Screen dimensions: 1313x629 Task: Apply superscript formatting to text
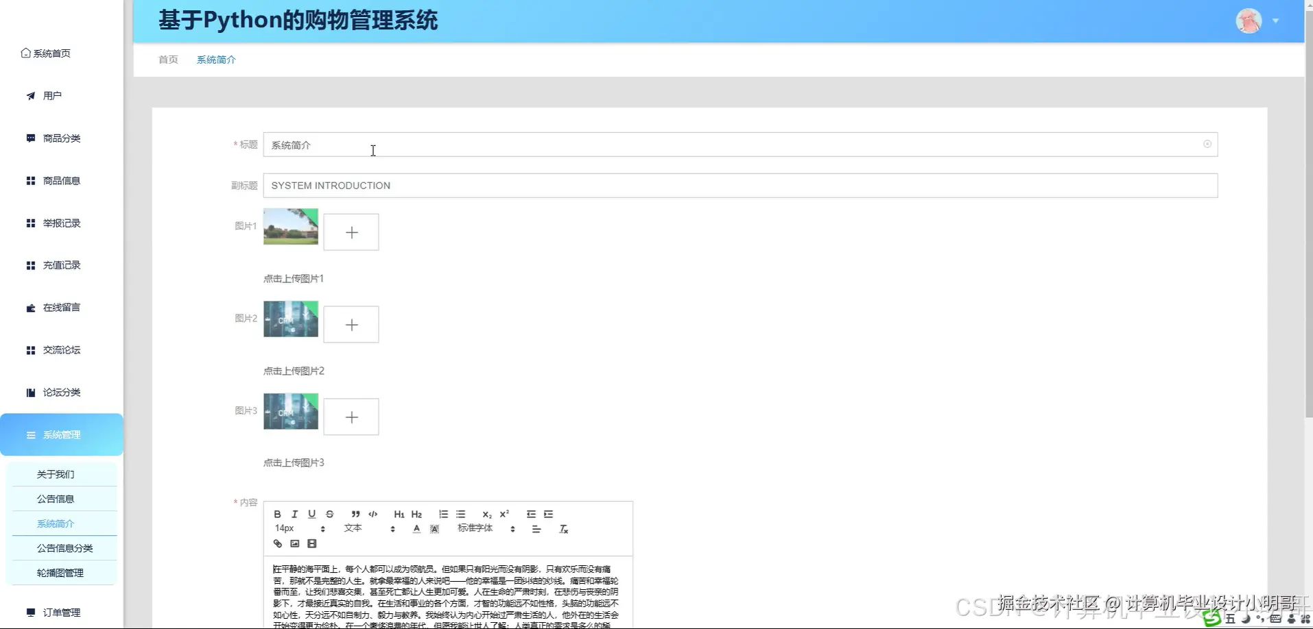[x=504, y=514]
